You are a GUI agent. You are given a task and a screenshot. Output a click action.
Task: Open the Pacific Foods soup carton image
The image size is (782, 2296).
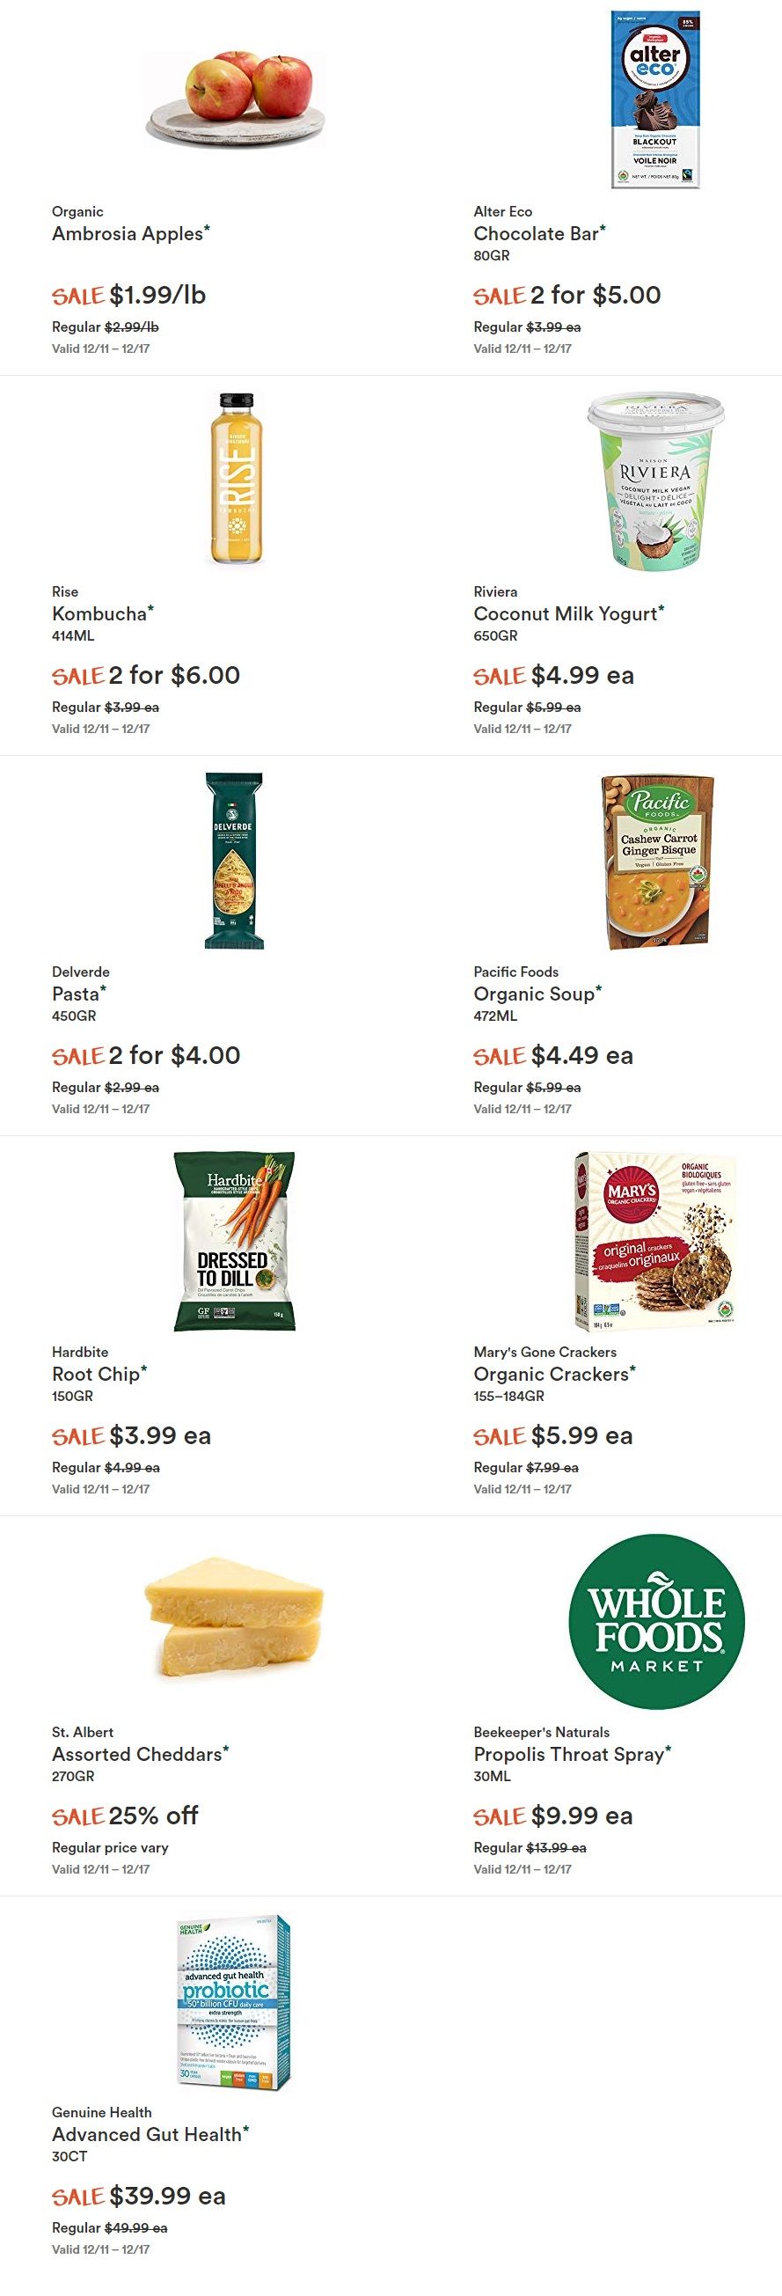pos(657,861)
